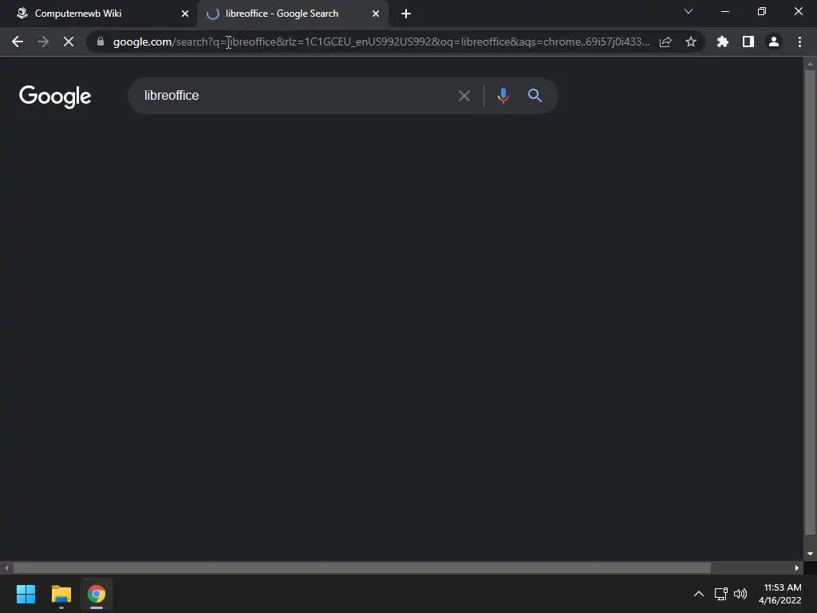Click the scroll up arrow
This screenshot has height=613, width=817.
810,64
